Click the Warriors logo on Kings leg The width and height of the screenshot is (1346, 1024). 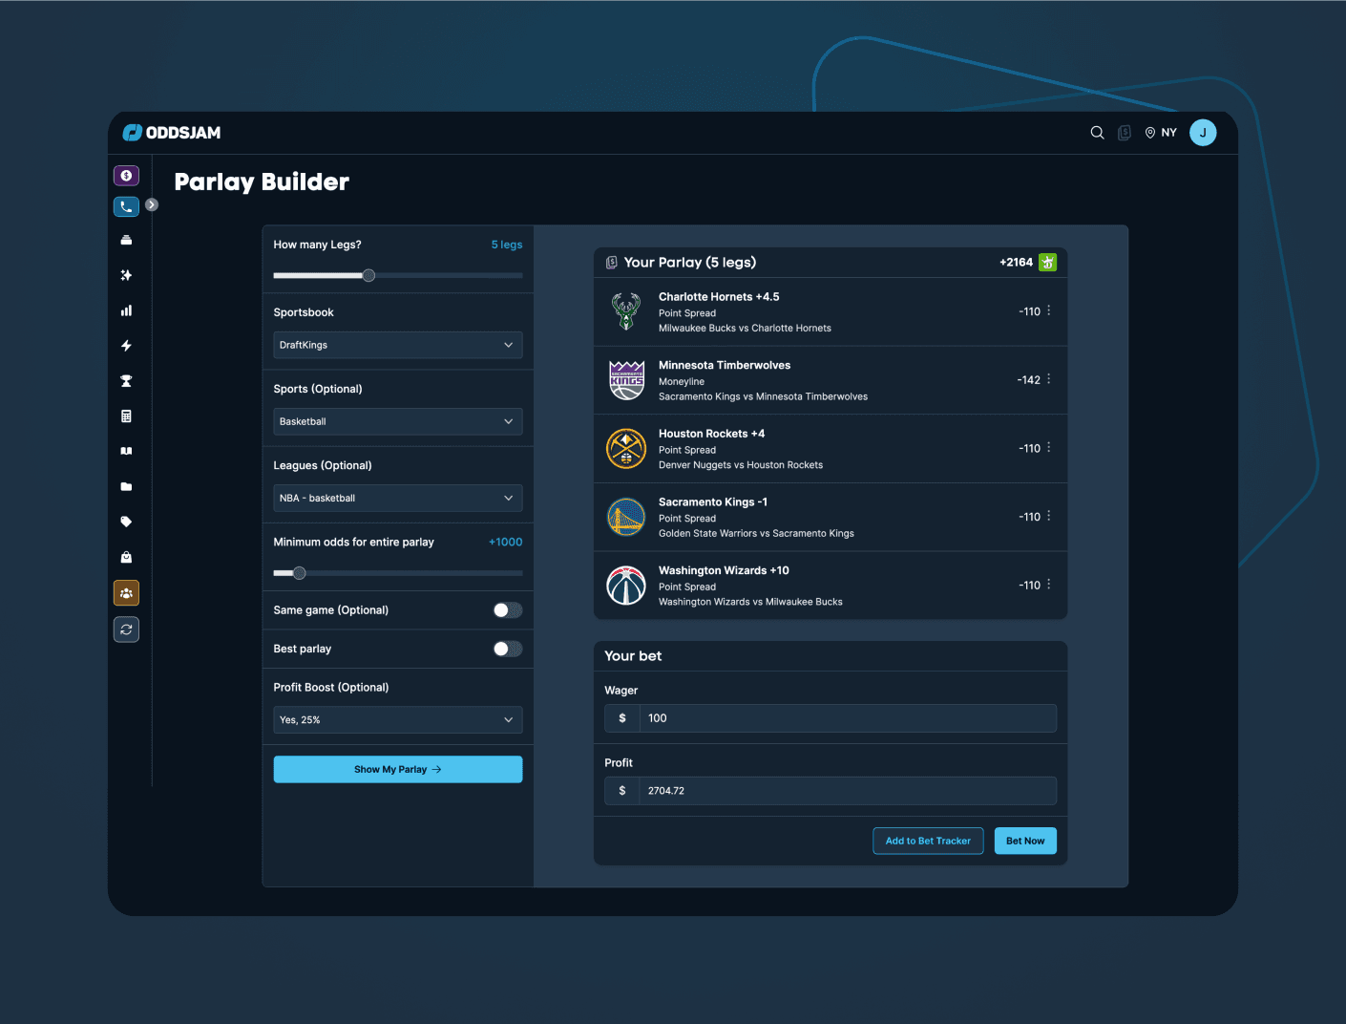point(626,518)
